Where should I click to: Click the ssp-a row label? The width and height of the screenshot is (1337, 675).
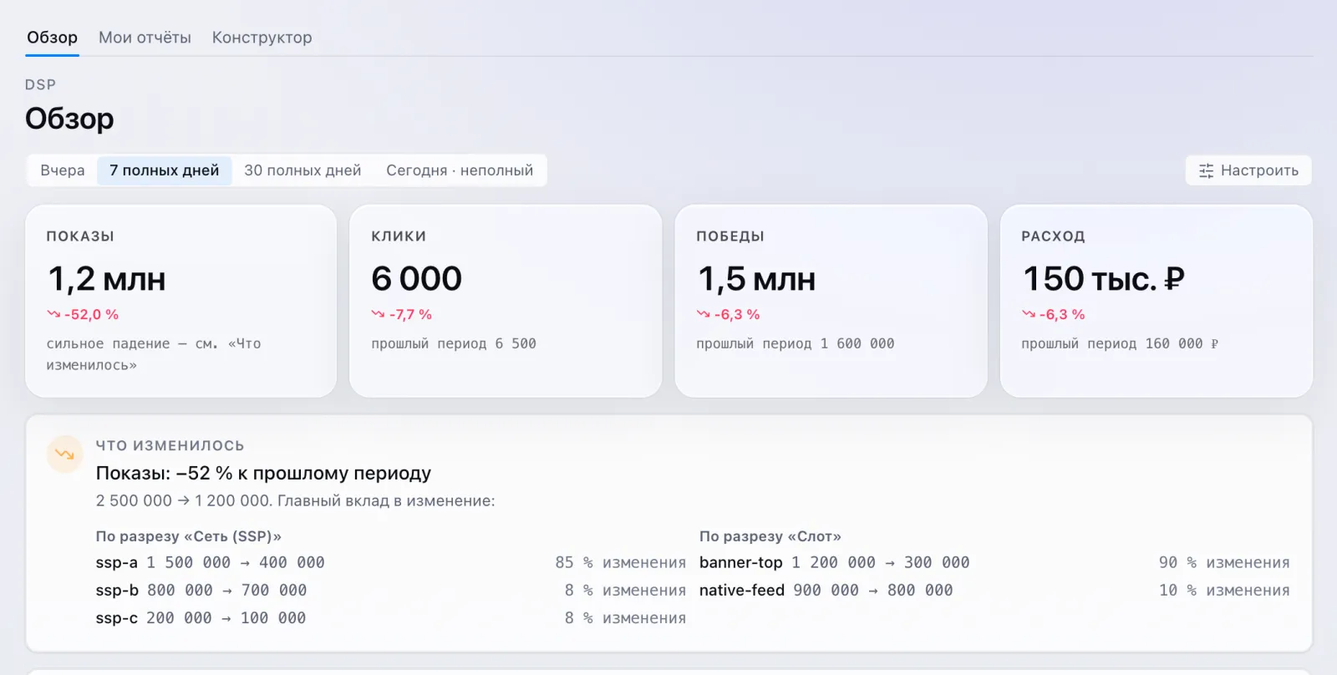(116, 562)
